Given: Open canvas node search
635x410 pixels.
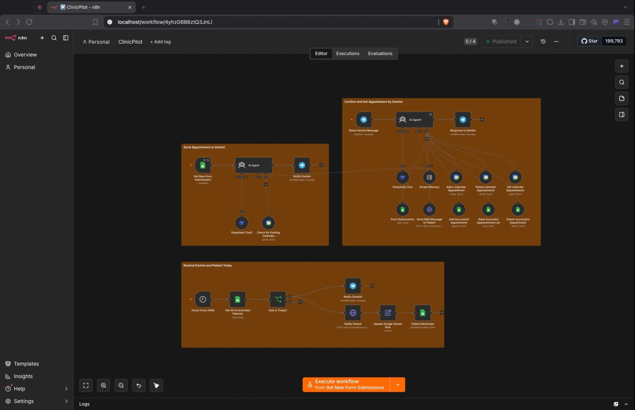Looking at the screenshot, I should [622, 82].
